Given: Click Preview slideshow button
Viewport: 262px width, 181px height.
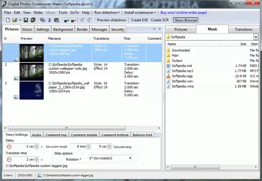Looking at the screenshot, I should [x=112, y=20].
